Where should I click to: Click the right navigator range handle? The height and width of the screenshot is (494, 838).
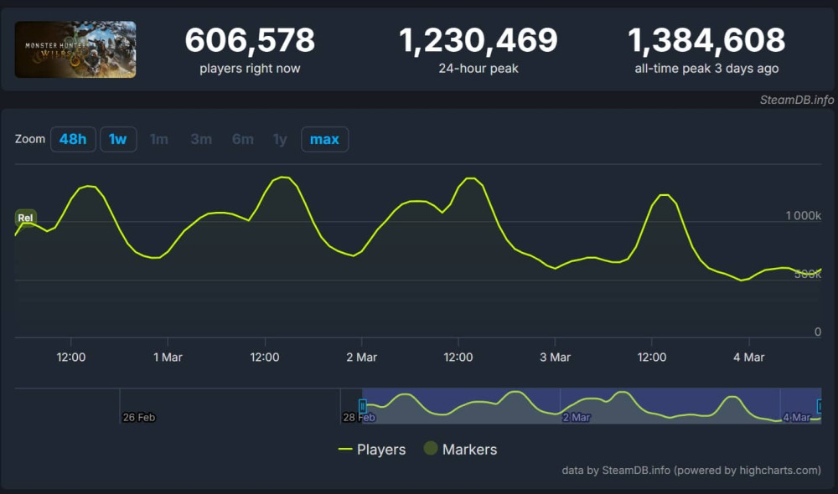(820, 406)
